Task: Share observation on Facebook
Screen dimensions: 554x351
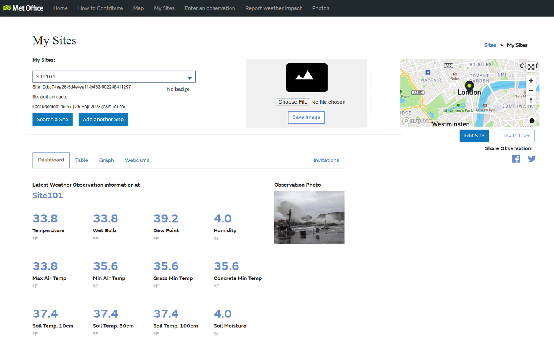Action: point(516,159)
